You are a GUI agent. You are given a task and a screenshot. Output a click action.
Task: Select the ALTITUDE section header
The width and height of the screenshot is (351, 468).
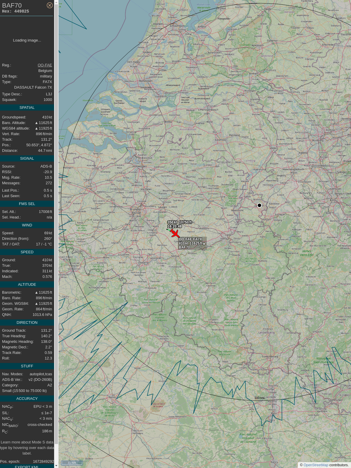[x=27, y=285]
